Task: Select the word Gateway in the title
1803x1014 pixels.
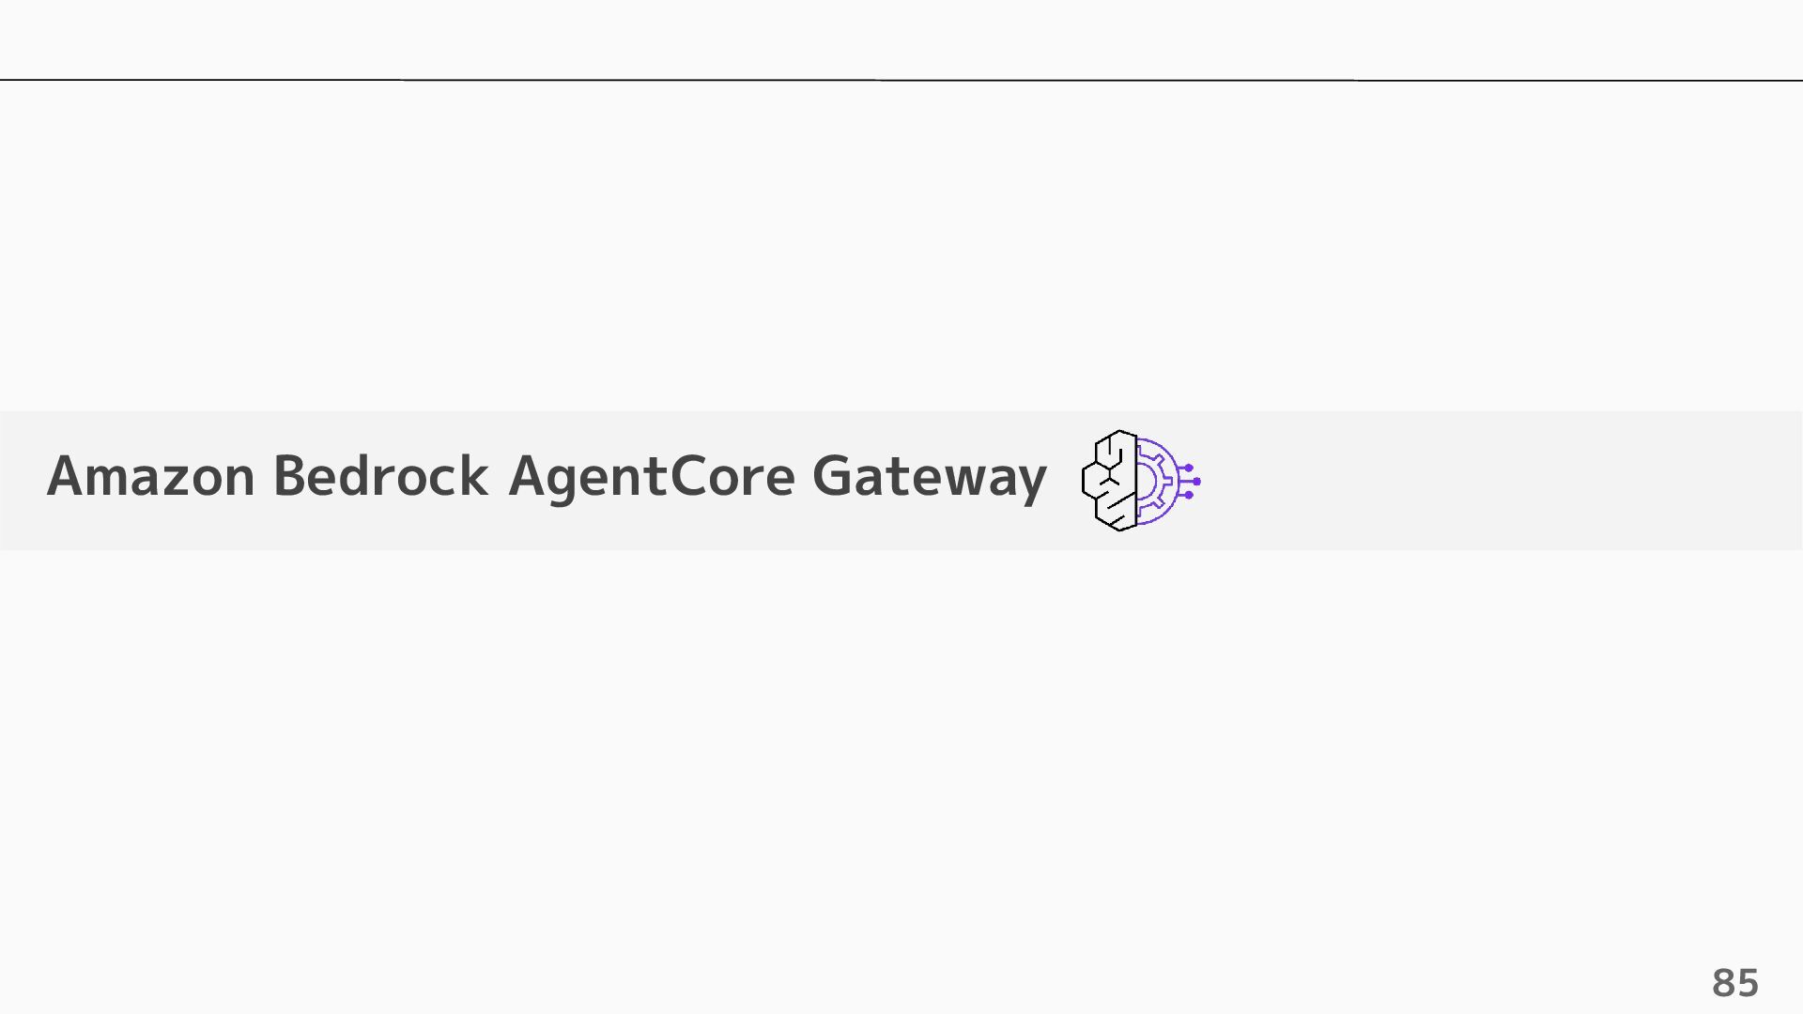Action: 929,477
